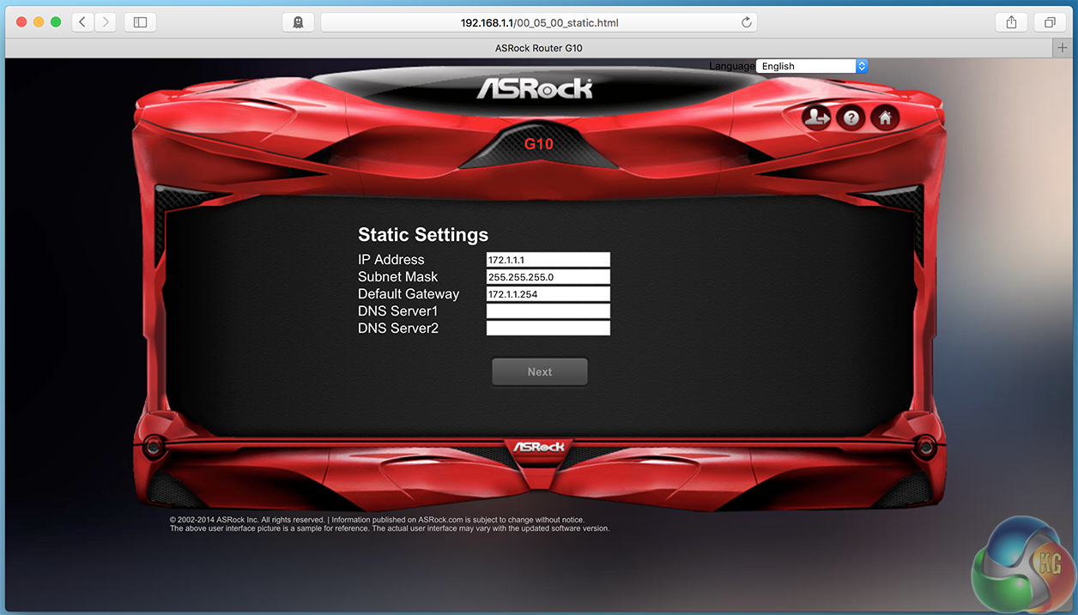
Task: Show all tabs overview icon
Action: [x=1050, y=22]
